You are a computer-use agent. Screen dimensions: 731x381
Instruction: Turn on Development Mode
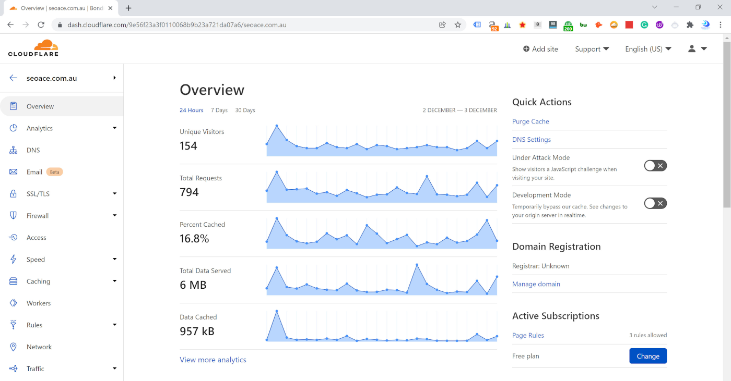(655, 203)
